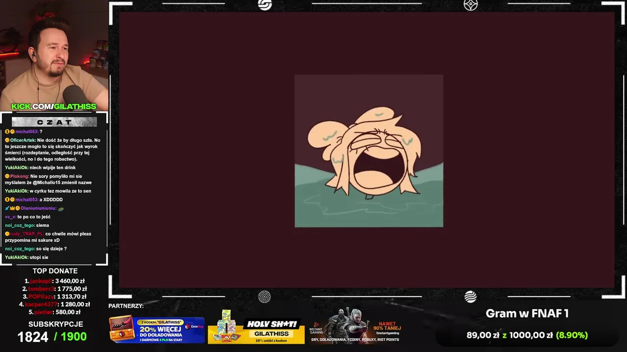Image resolution: width=627 pixels, height=352 pixels.
Task: Click michal053's message "a XDDDDD"
Action: click(51, 200)
